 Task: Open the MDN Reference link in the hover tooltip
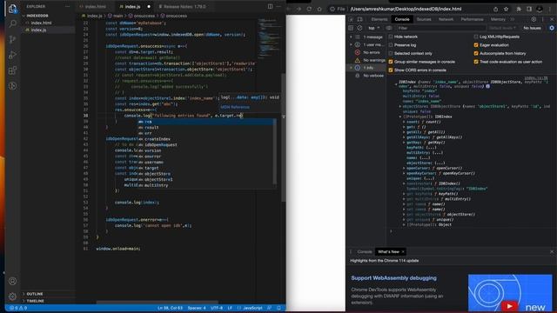click(x=235, y=107)
